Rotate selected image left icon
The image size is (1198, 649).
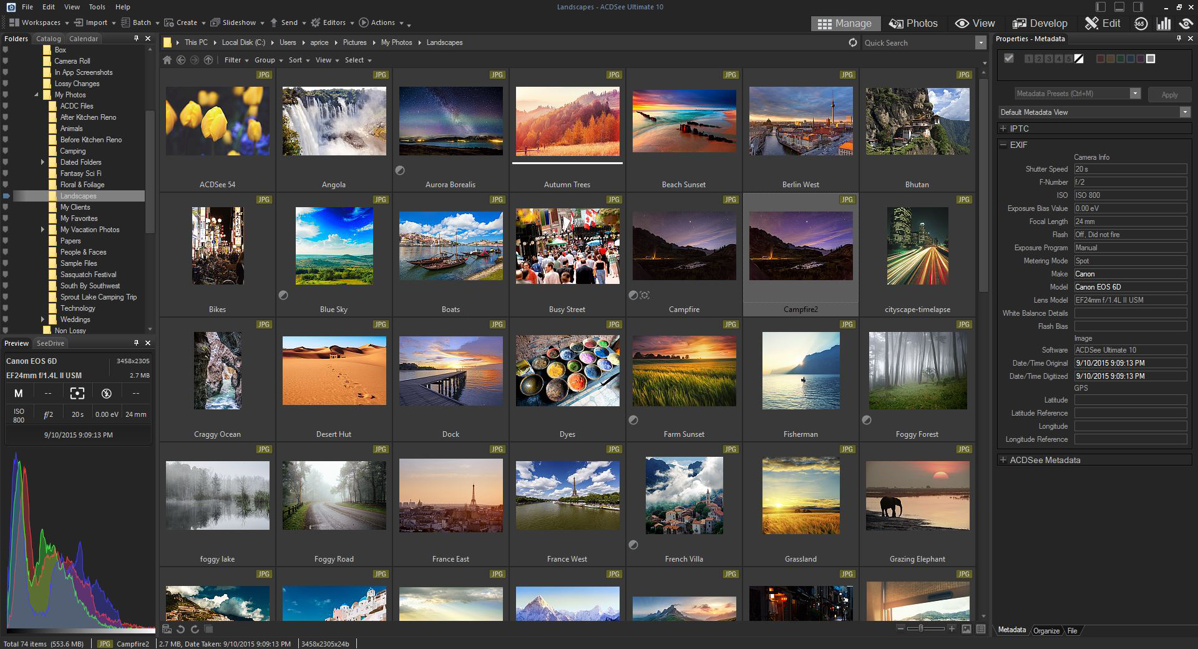pos(181,629)
